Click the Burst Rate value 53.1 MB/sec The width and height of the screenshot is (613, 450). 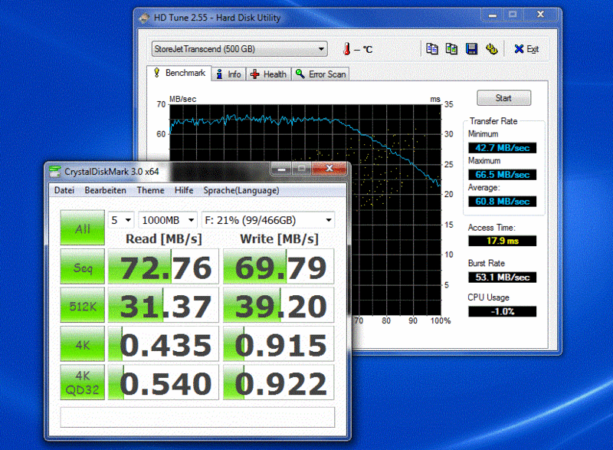[503, 278]
